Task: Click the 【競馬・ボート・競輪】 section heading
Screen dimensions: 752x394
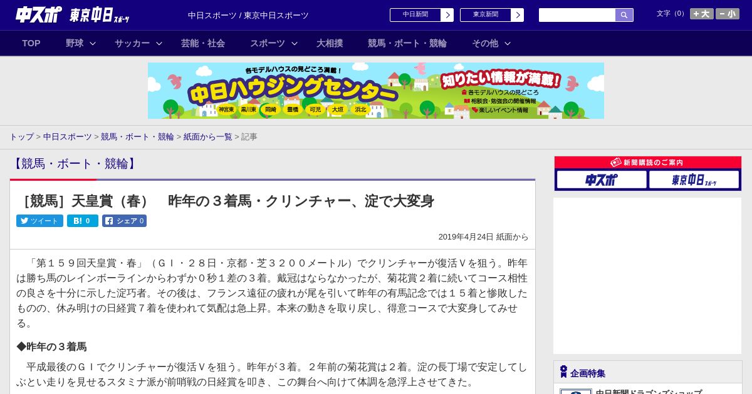Action: [x=75, y=164]
